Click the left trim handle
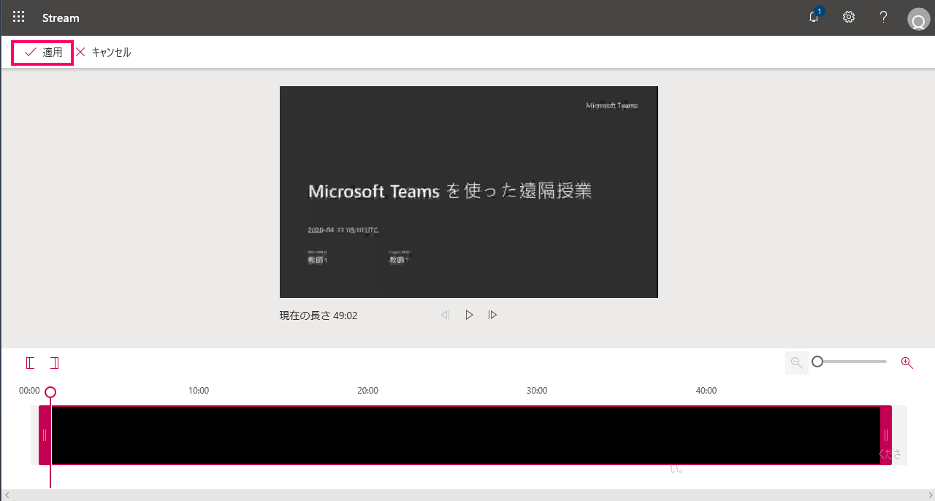Viewport: 935px width, 501px height. (x=45, y=435)
